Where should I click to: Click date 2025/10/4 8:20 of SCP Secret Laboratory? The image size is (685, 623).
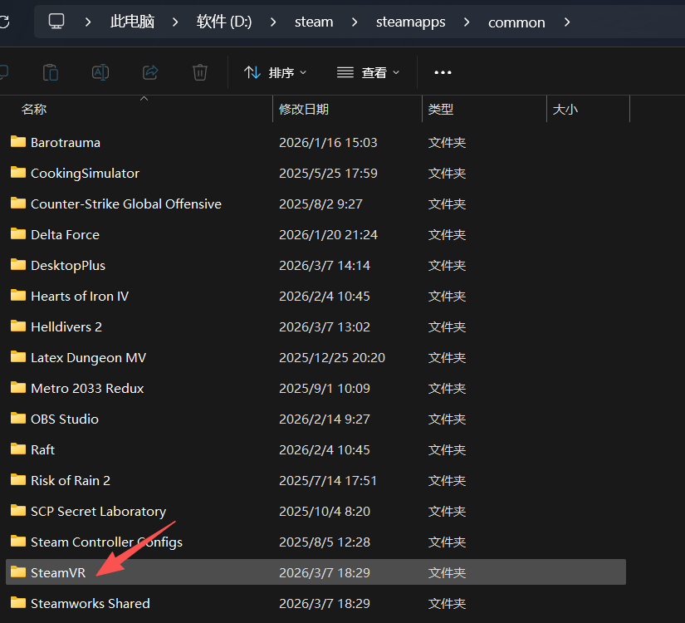pos(324,511)
